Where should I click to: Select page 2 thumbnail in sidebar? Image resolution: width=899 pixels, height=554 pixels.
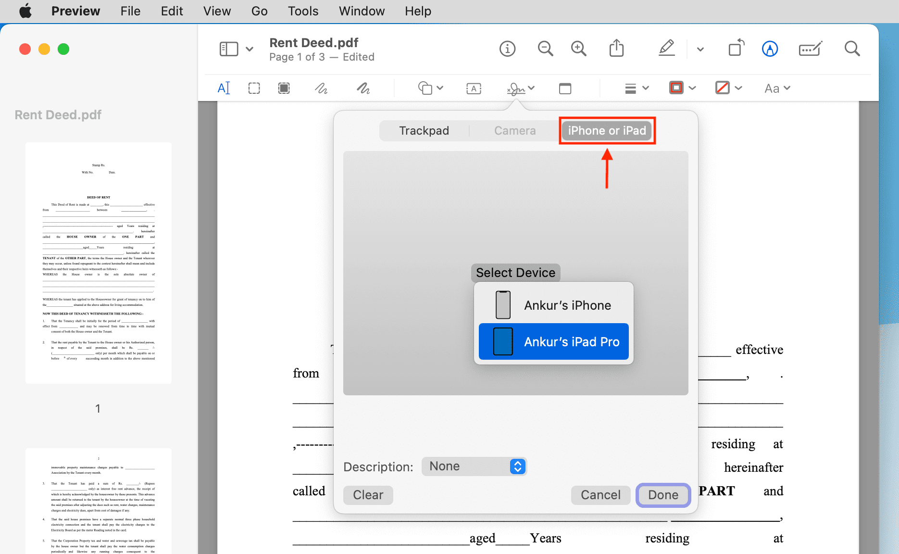(x=99, y=501)
